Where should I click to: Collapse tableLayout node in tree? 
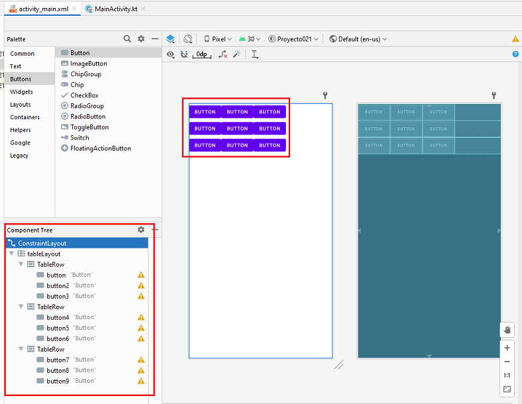pyautogui.click(x=11, y=254)
